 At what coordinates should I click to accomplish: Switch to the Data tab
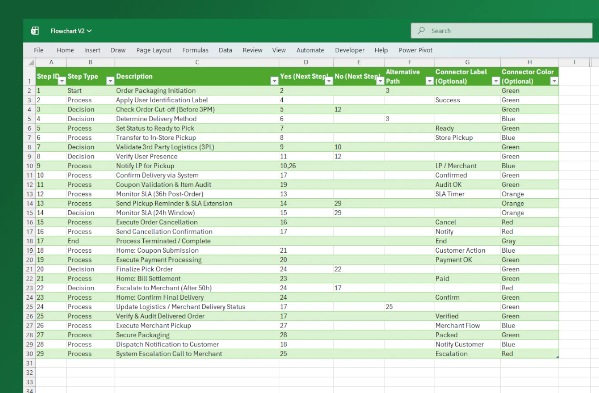click(x=225, y=50)
